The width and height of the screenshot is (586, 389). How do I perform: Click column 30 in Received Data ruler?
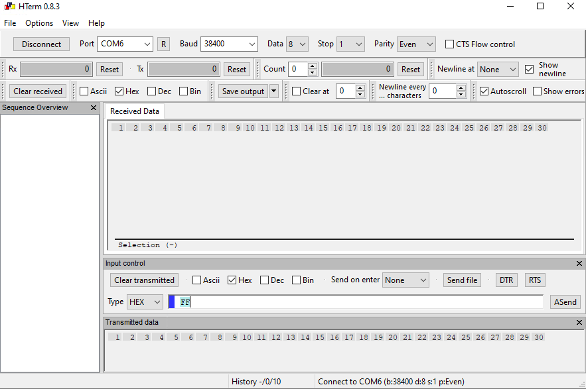click(542, 128)
